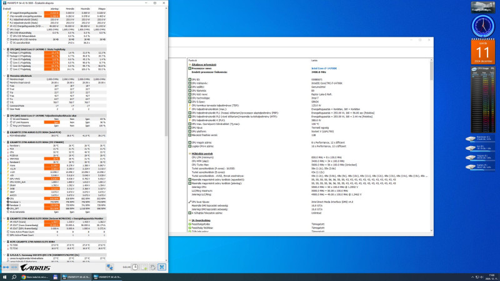500x281 pixels.
Task: Click the analog clock desktop gadget
Action: (482, 26)
